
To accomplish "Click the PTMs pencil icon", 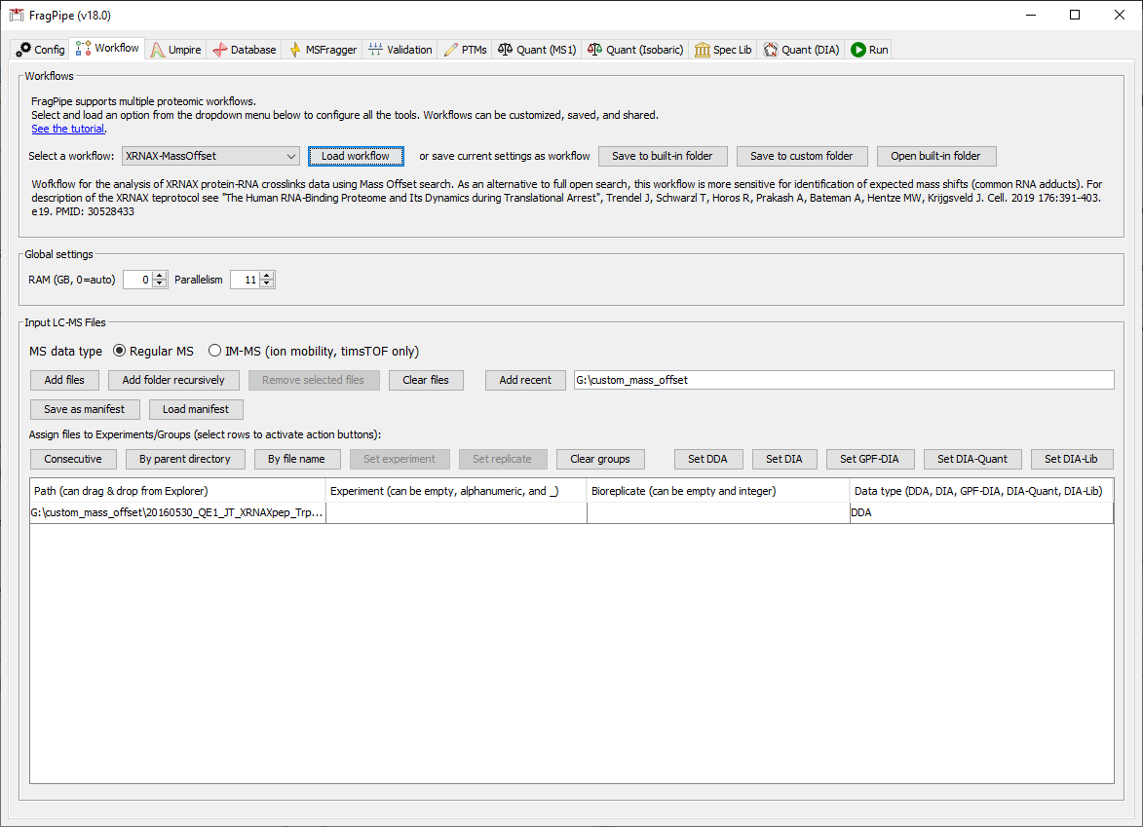I will [x=451, y=50].
